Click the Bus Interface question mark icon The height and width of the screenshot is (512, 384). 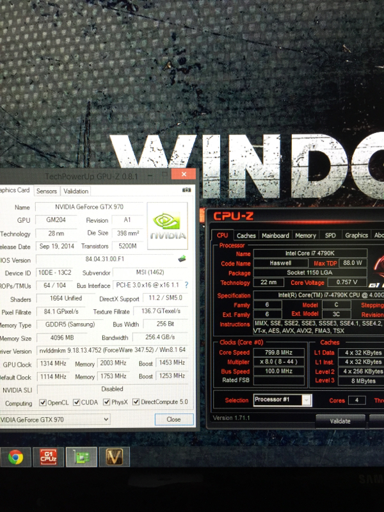pos(186,285)
